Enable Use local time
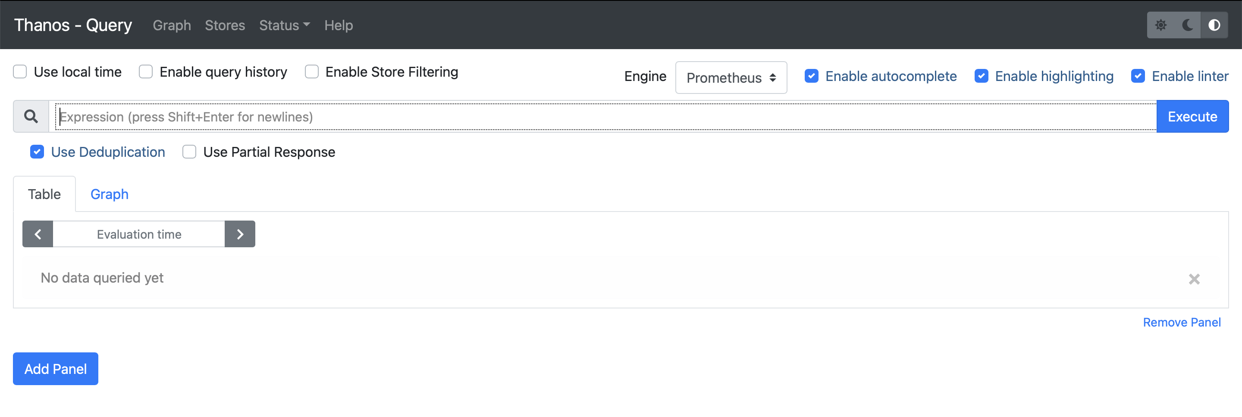 coord(19,71)
